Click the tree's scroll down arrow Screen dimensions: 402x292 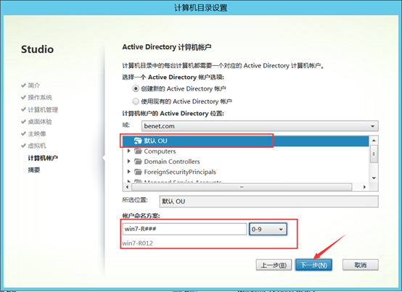[374, 178]
